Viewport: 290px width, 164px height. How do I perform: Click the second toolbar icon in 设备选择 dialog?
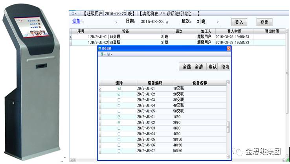tap(108, 54)
